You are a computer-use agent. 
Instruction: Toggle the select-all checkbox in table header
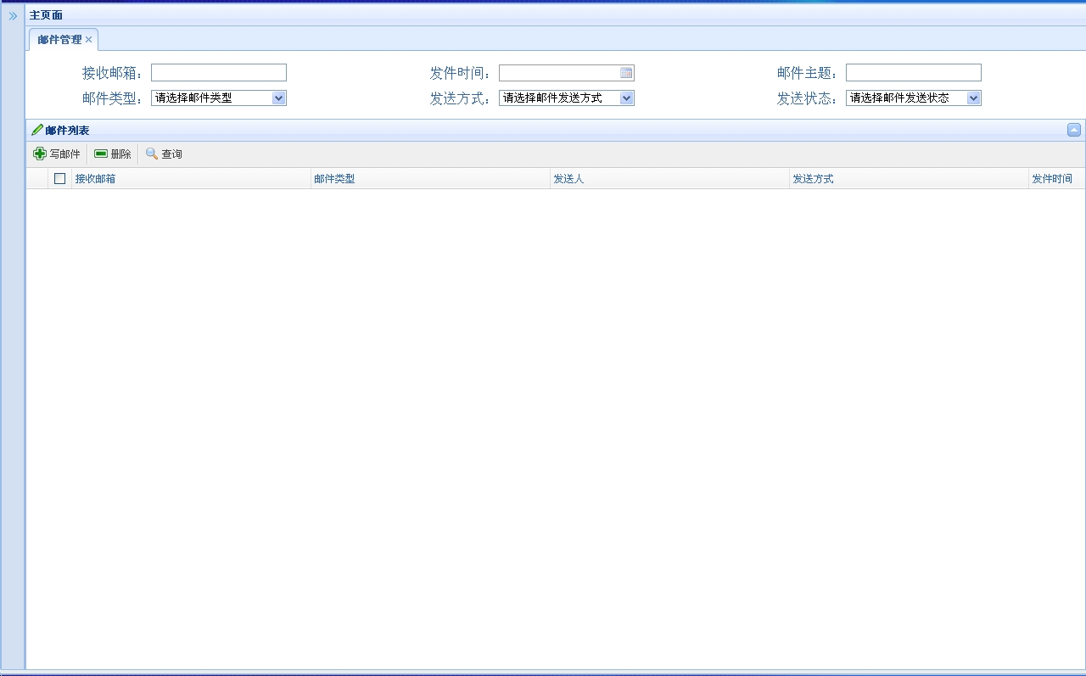(x=59, y=178)
